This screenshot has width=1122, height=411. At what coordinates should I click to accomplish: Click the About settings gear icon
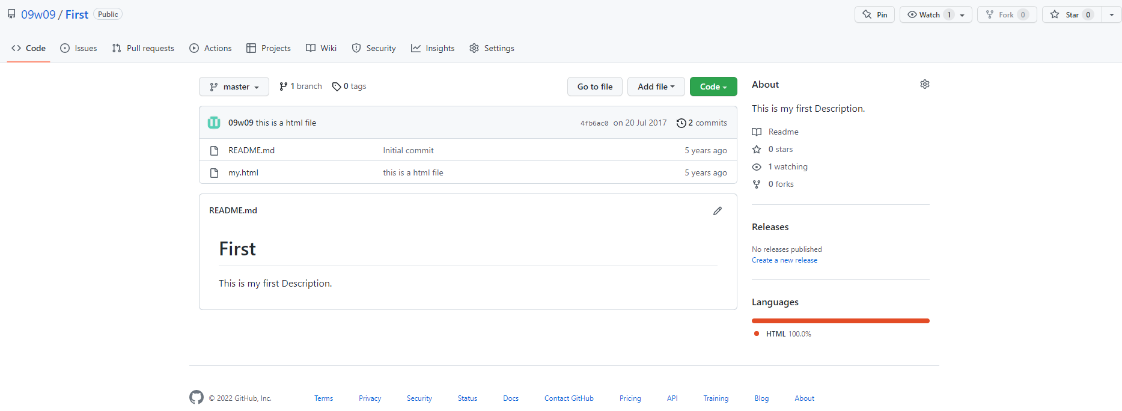925,84
